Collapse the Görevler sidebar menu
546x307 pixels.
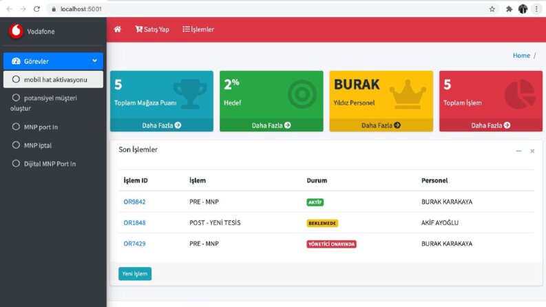pos(53,61)
